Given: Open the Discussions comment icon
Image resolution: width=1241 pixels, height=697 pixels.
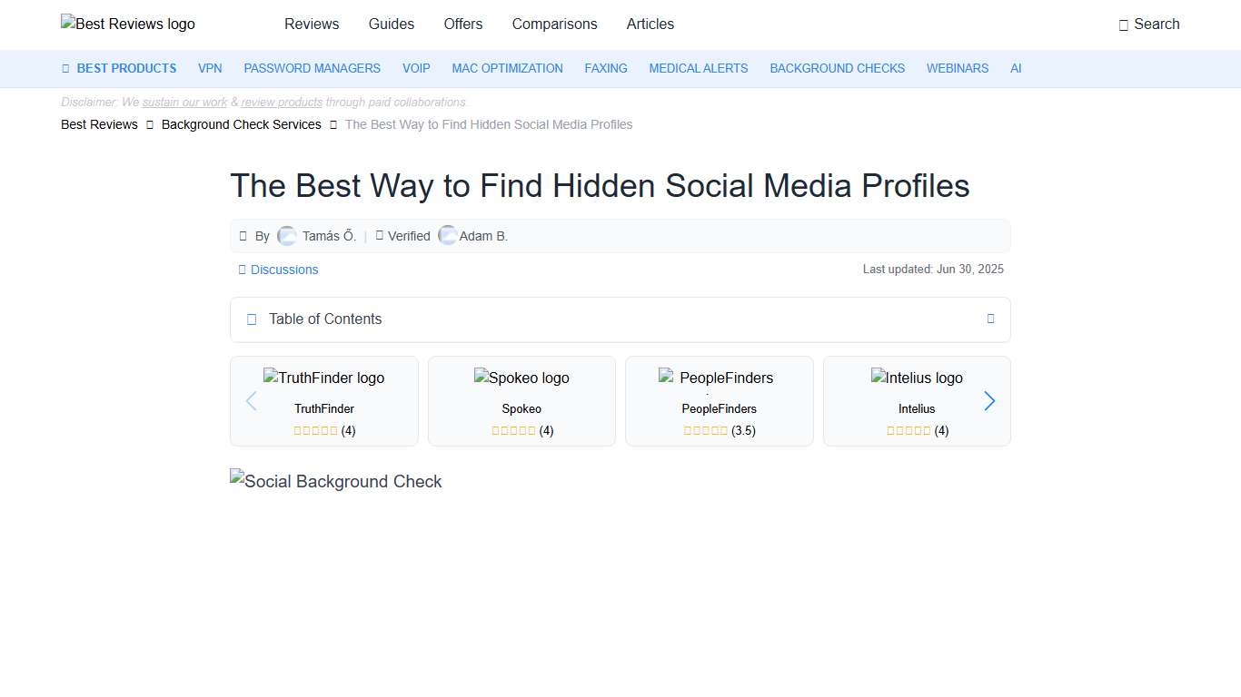Looking at the screenshot, I should point(242,270).
